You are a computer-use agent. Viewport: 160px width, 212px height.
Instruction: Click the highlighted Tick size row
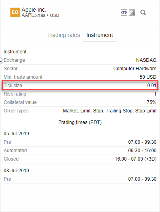click(x=80, y=85)
